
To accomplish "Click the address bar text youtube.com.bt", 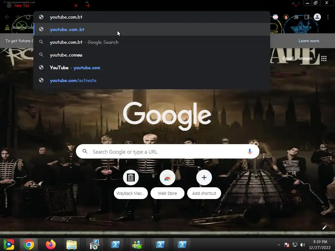I will coord(66,17).
